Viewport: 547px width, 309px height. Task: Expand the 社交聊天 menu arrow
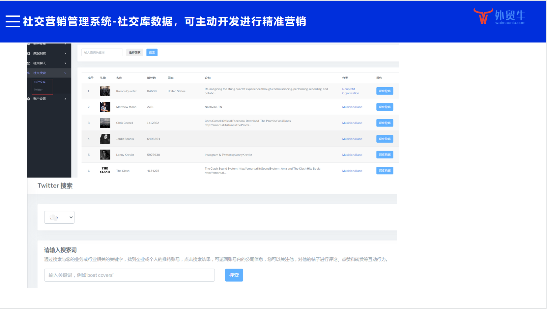(65, 63)
